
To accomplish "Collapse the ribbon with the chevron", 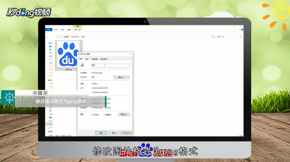I will 240,30.
